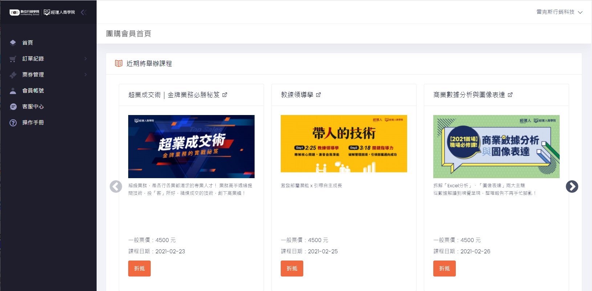The width and height of the screenshot is (592, 291).
Task: Click the 帶人的技術 course banner image
Action: [x=344, y=144]
